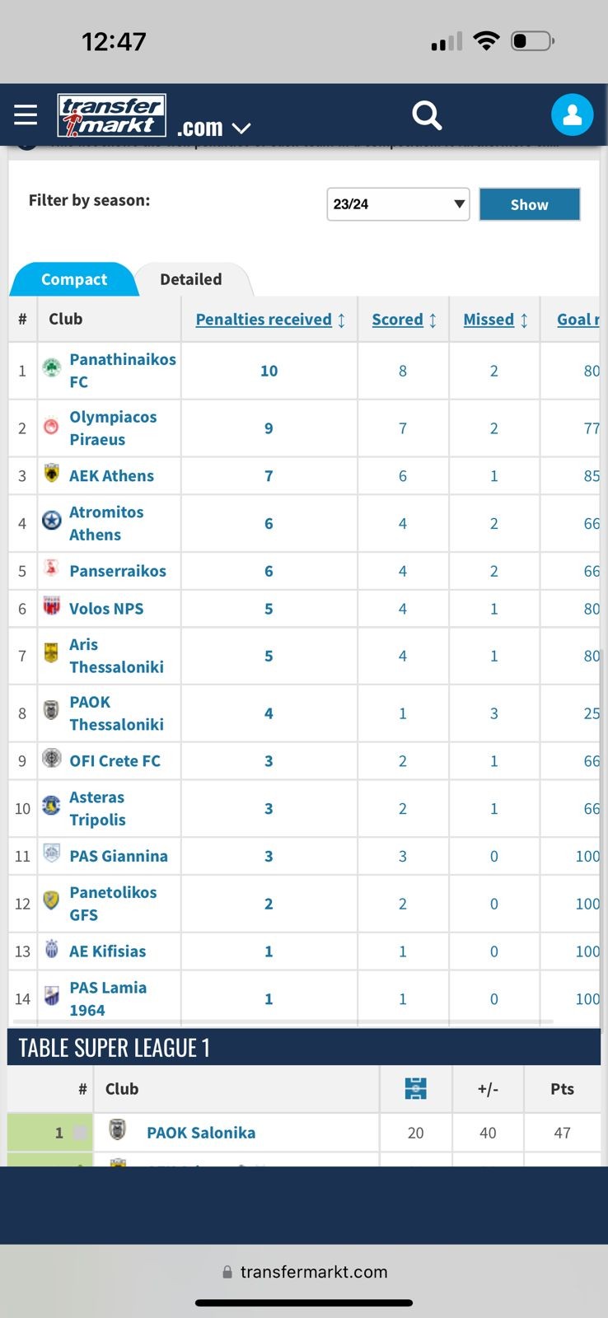
Task: Click the Transfermarkt logo
Action: point(111,115)
